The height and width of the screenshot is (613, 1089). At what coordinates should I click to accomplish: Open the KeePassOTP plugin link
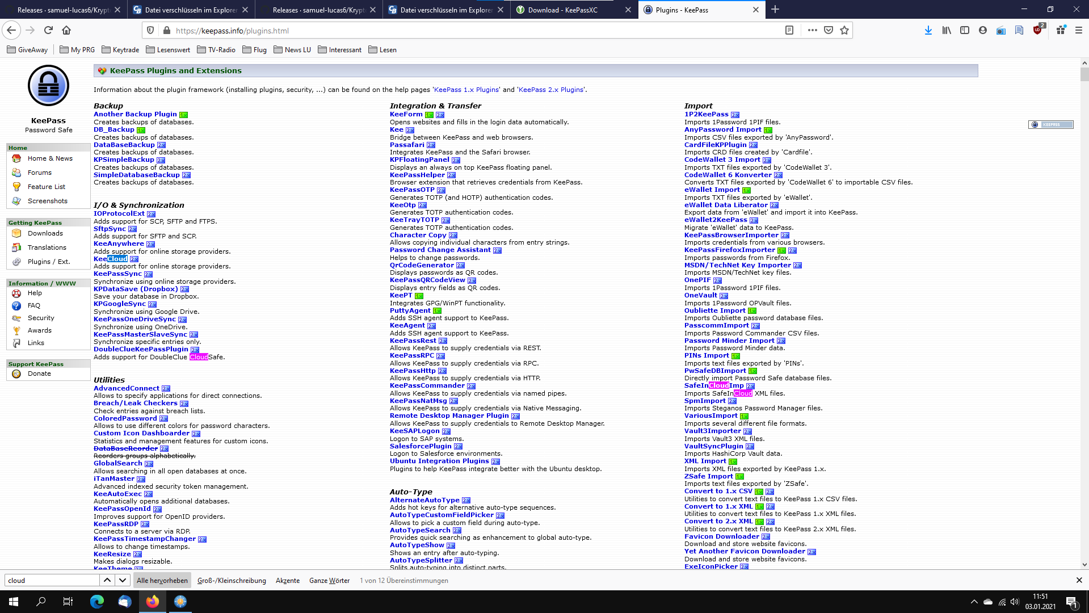tap(412, 190)
